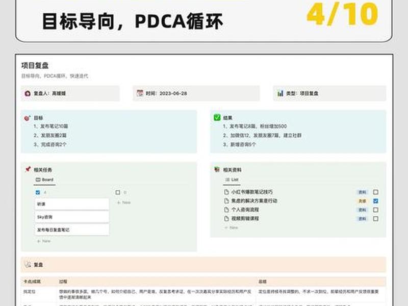Click the icon beside 复盘人
Image resolution: width=408 pixels, height=306 pixels.
coord(28,93)
